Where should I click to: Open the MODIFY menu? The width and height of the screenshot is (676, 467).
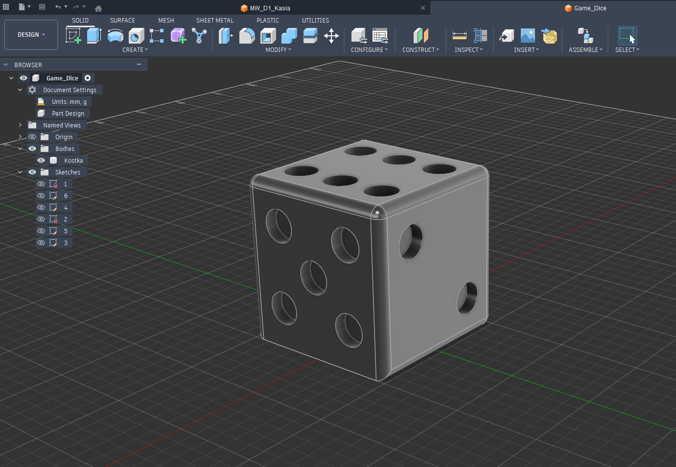click(x=278, y=50)
